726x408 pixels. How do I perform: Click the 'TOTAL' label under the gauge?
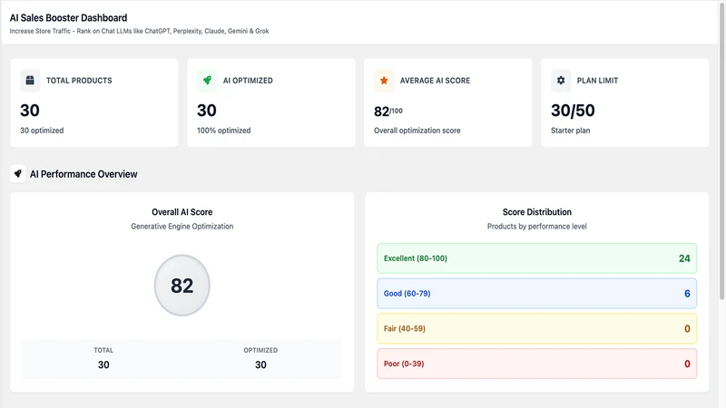coord(103,350)
